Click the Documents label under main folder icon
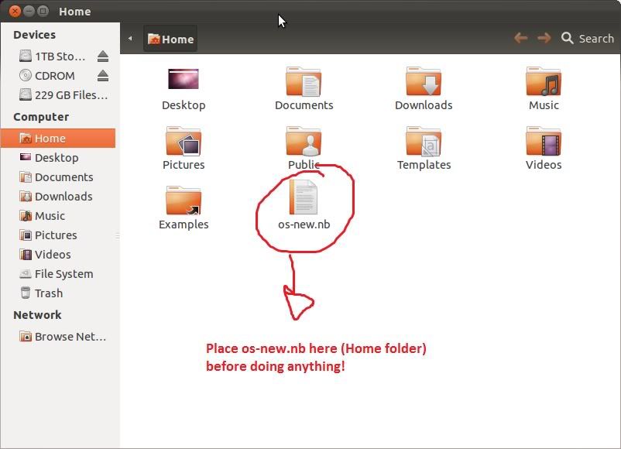621x449 pixels. [304, 105]
